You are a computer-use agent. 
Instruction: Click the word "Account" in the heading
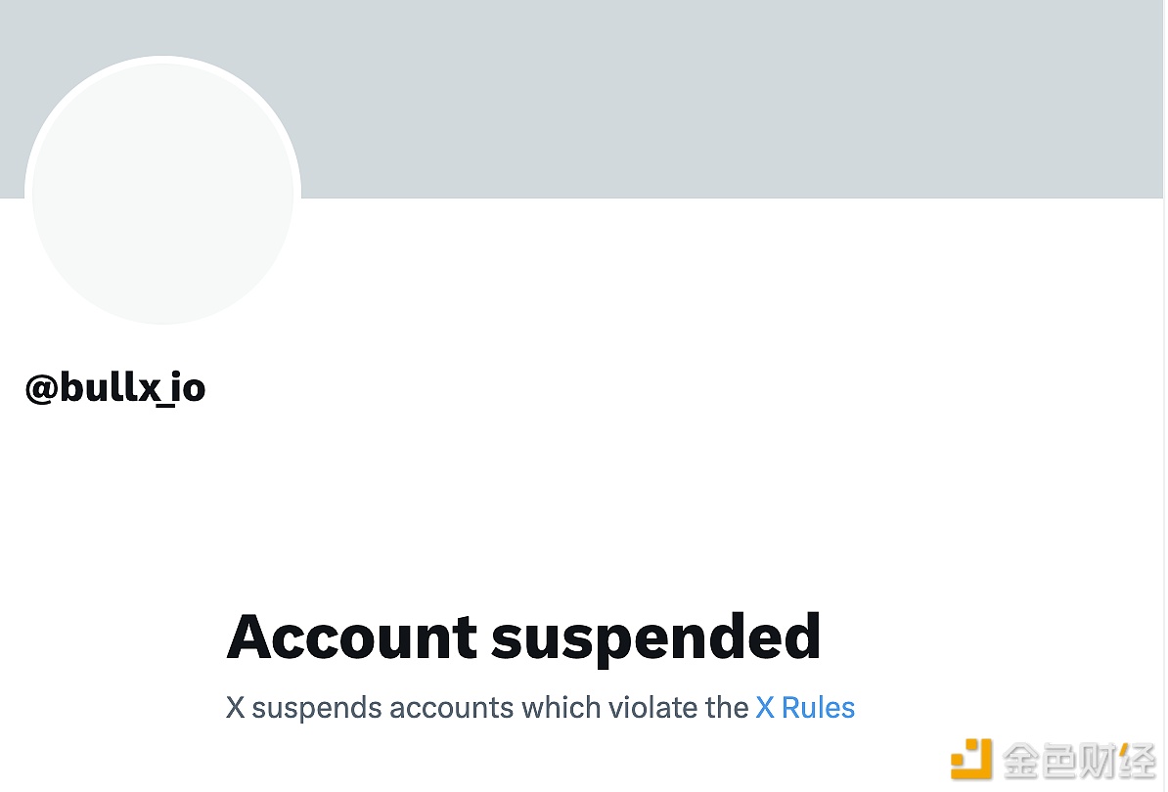click(x=352, y=638)
